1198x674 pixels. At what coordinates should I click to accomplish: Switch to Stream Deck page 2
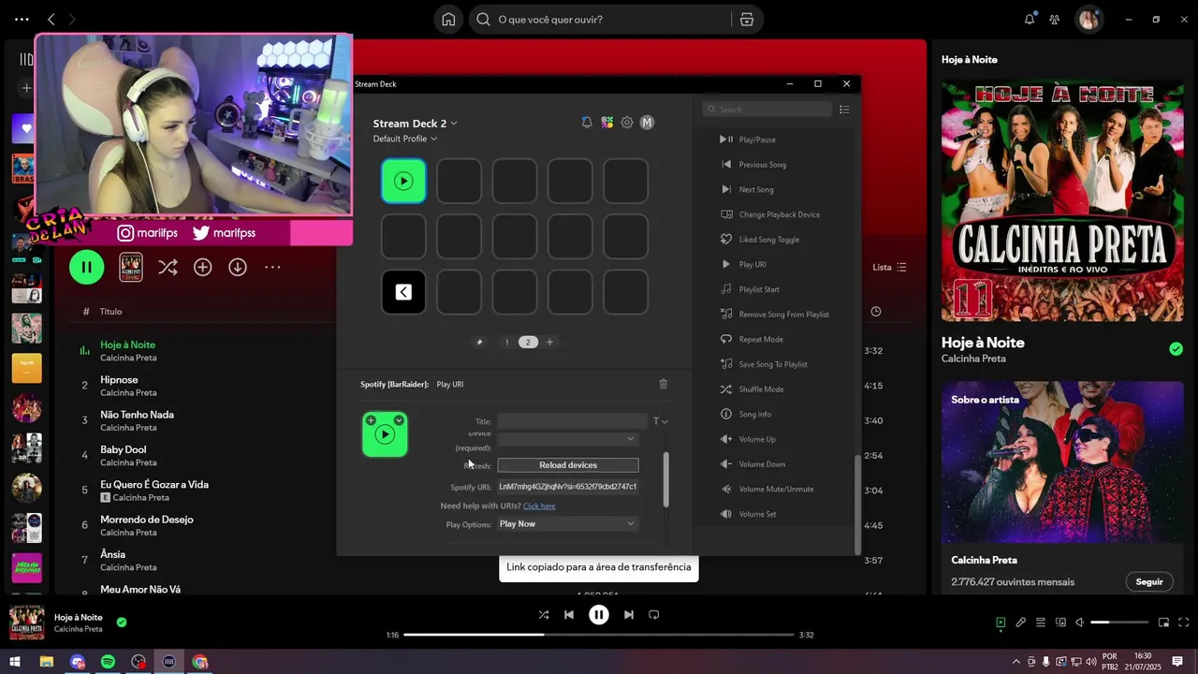coord(528,342)
